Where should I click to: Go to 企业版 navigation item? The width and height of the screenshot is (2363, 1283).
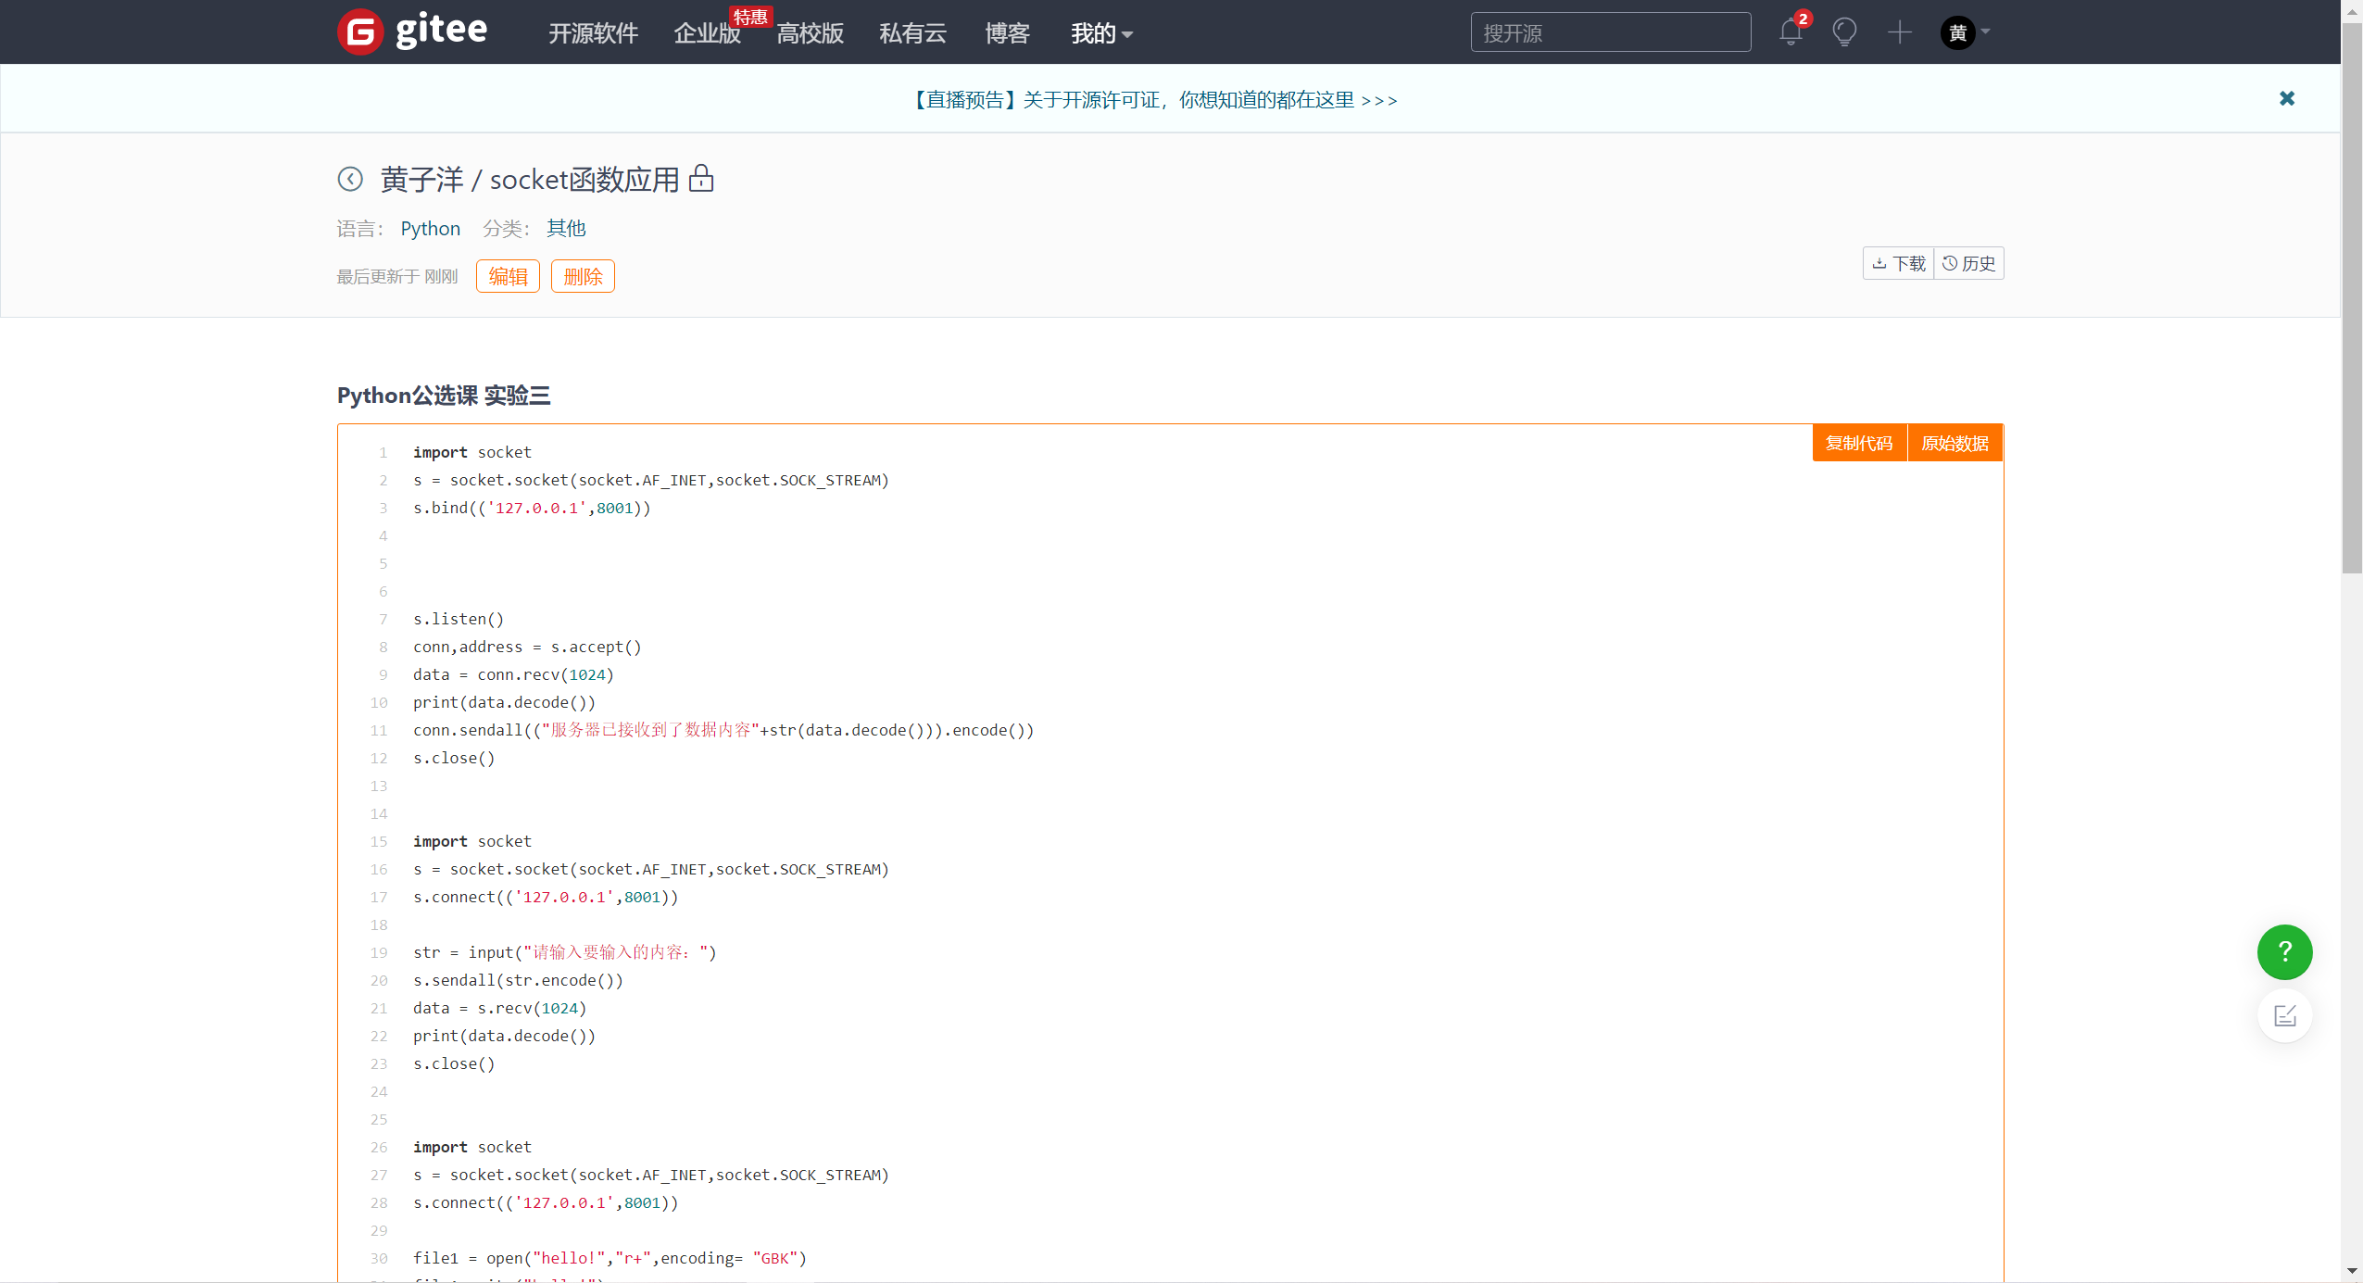coord(707,33)
